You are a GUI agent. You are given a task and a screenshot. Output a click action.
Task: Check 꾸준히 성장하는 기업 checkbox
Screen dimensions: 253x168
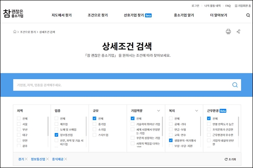tap(132, 138)
